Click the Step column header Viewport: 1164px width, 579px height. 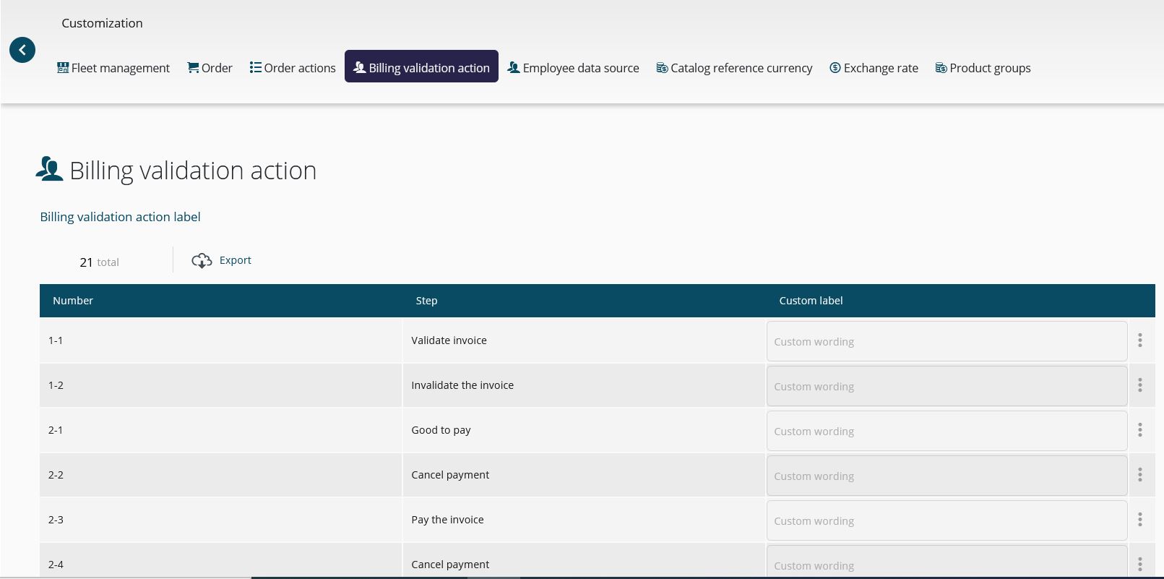(x=426, y=301)
